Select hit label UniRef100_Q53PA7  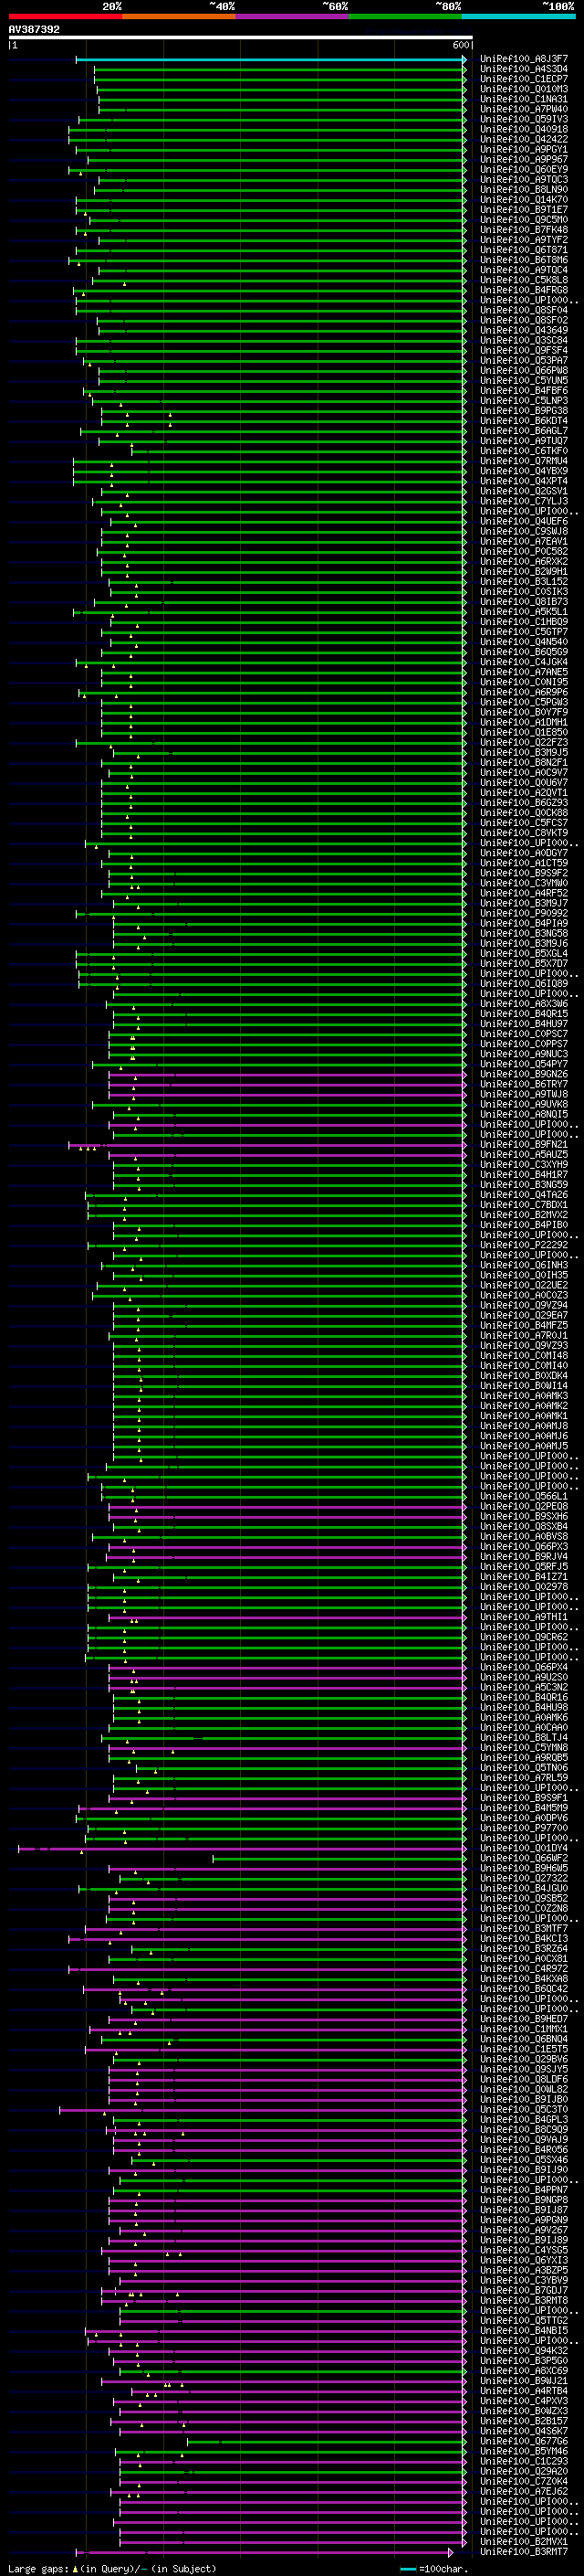[524, 361]
